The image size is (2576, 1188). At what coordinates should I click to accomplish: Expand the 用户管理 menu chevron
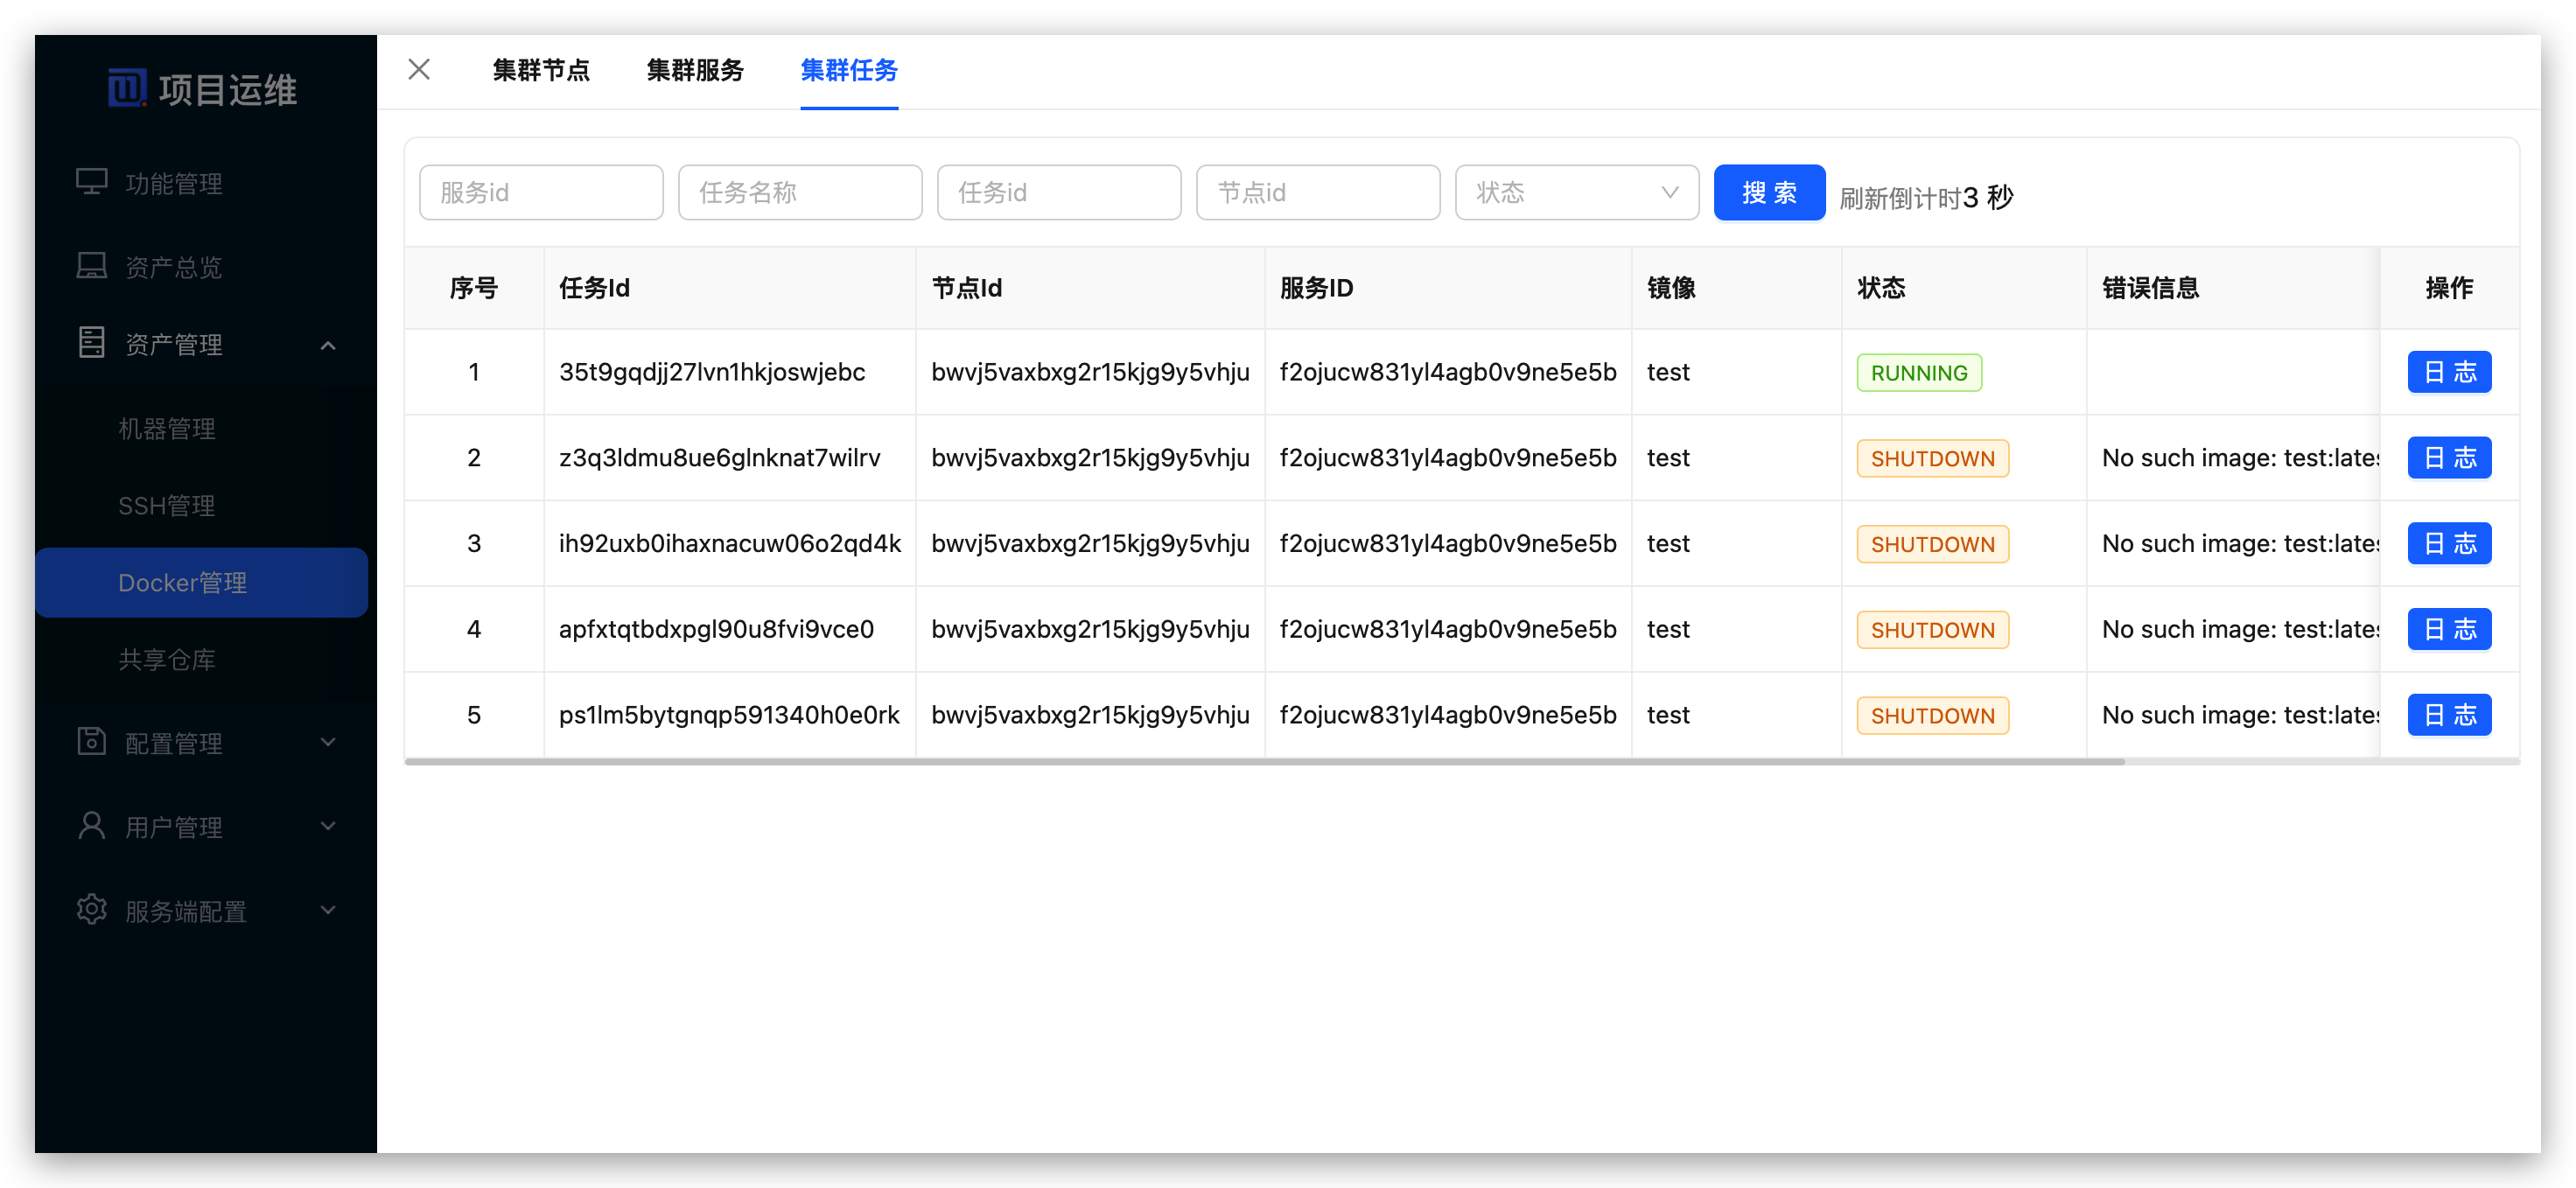[328, 826]
